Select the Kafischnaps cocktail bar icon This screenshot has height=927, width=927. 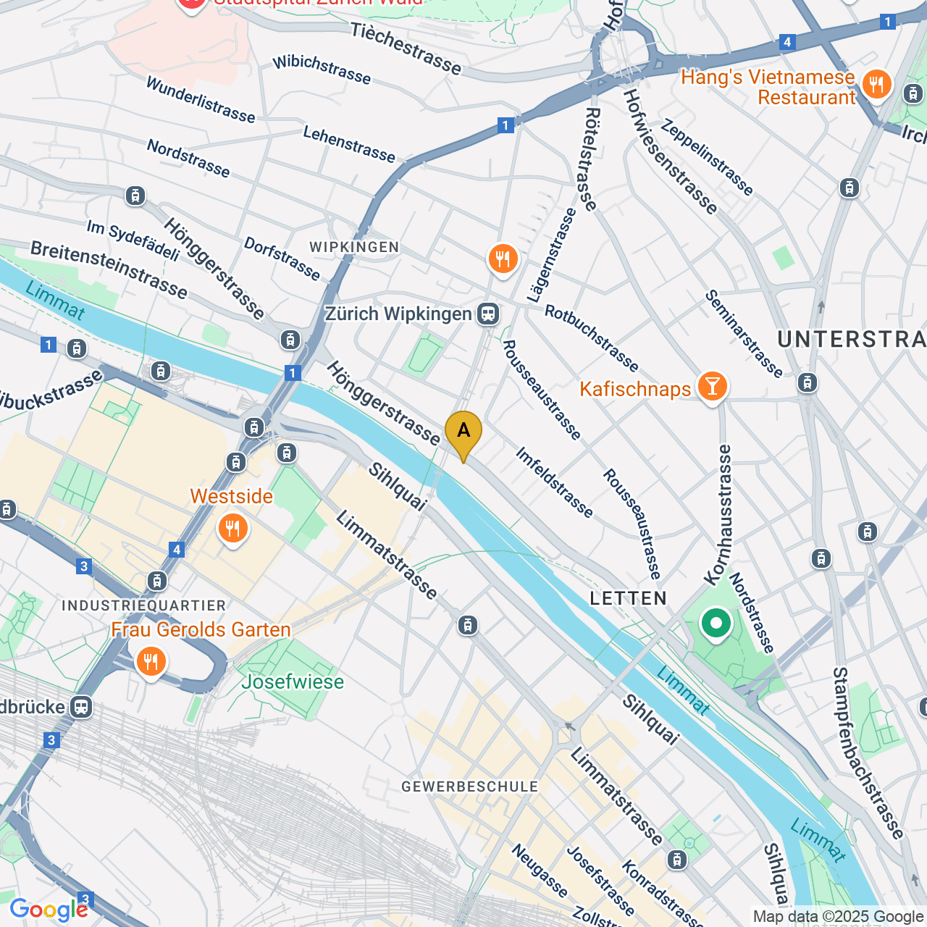click(712, 387)
